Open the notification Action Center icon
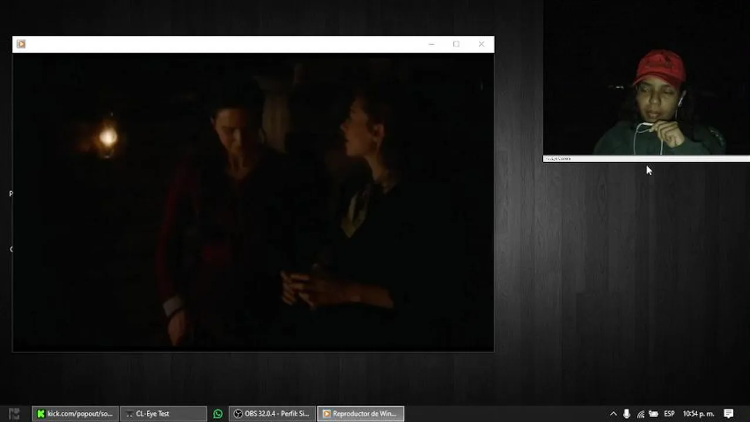This screenshot has width=750, height=422. [729, 414]
